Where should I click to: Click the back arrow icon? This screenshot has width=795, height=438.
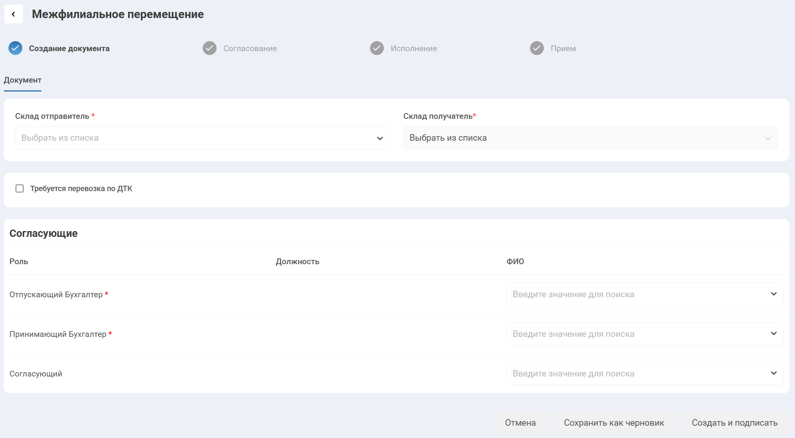point(13,14)
